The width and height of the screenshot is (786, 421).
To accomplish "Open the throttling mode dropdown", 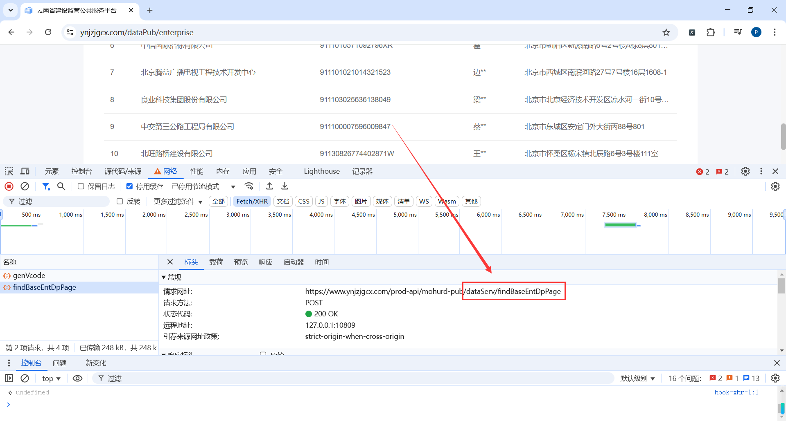I will [x=204, y=186].
